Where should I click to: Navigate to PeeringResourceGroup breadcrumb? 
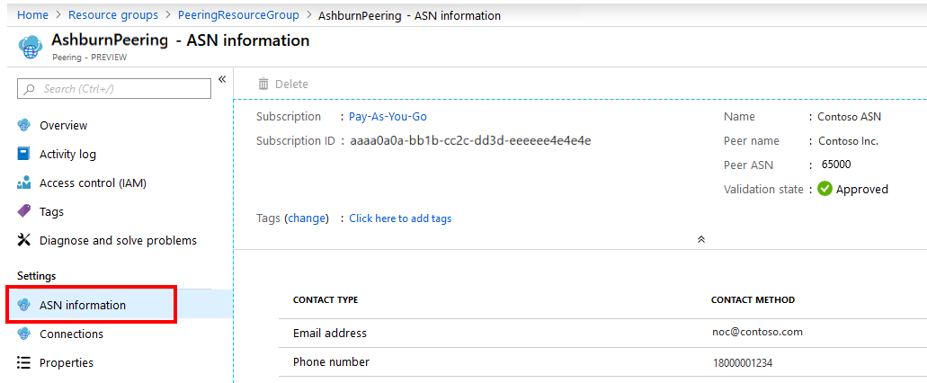click(237, 15)
